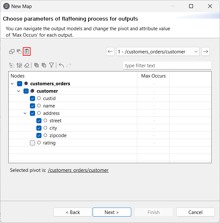Click the sliders settings icon above the tree
This screenshot has width=220, height=223.
[19, 65]
